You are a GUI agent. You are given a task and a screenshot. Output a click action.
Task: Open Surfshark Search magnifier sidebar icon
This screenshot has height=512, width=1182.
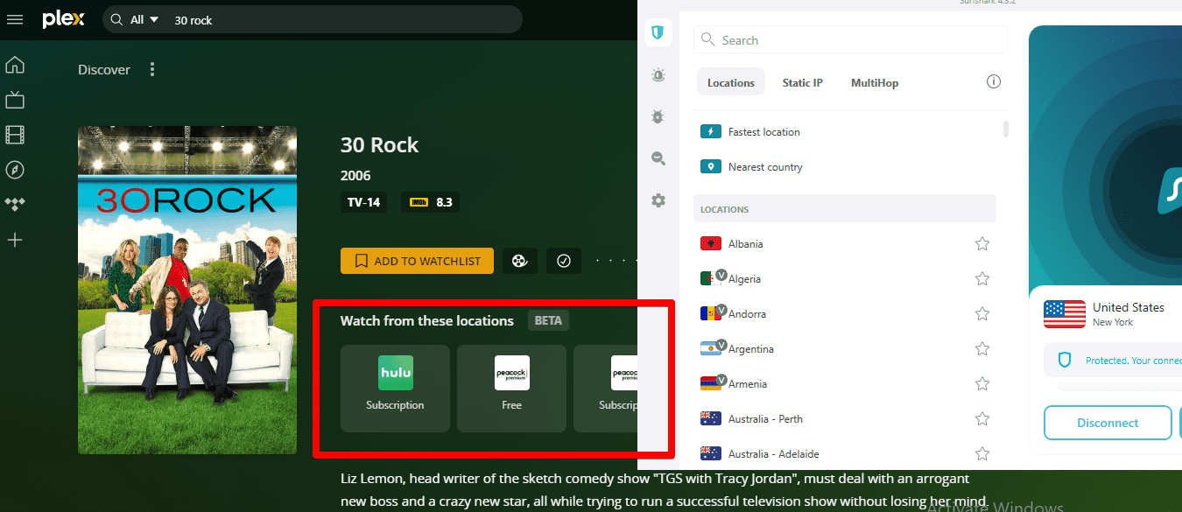tap(658, 158)
